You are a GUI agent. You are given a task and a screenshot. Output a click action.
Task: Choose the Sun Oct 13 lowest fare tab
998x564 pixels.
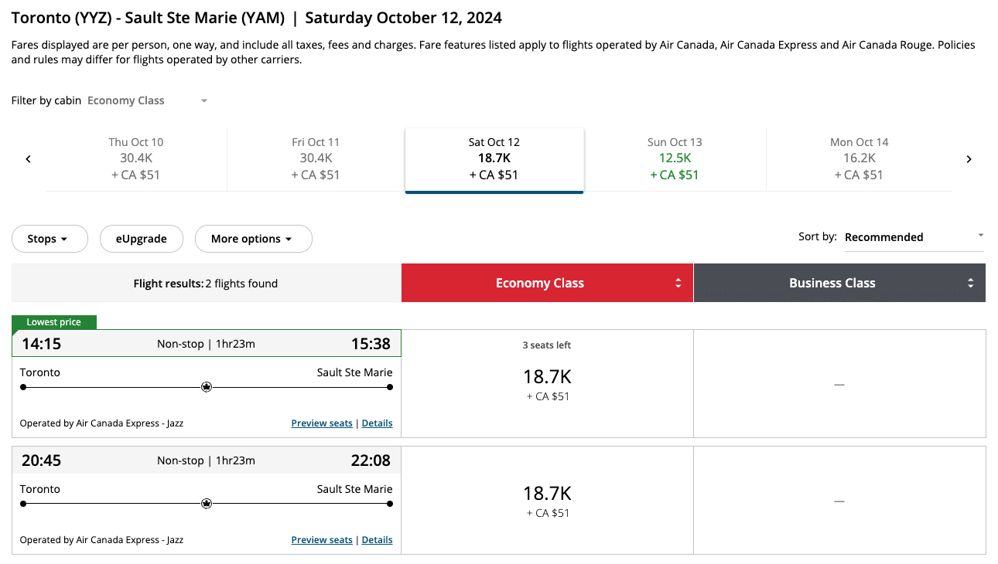point(675,158)
